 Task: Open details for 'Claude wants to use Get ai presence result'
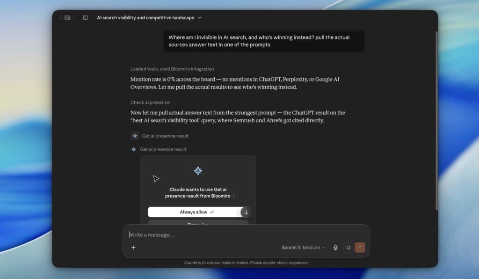click(x=200, y=193)
